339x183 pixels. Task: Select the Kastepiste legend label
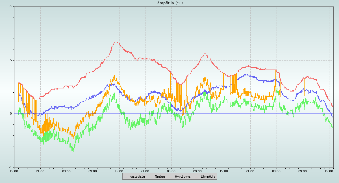click(137, 177)
